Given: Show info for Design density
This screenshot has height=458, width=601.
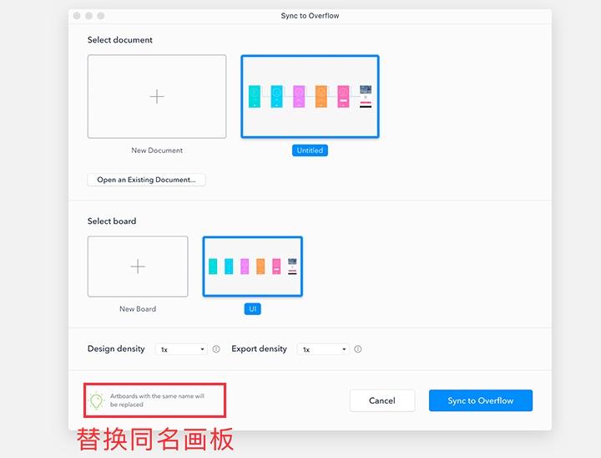Looking at the screenshot, I should [216, 349].
